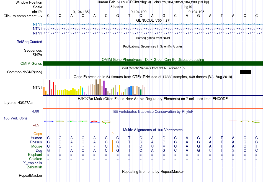Image resolution: width=263 pixels, height=182 pixels.
Task: Select the Zebrafish alignment row label
Action: (35, 167)
